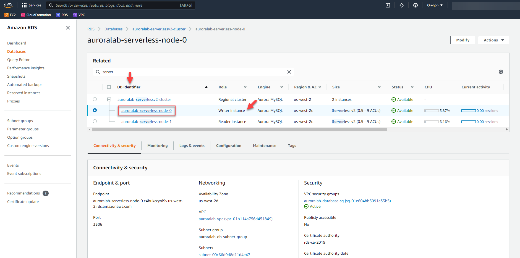Image resolution: width=520 pixels, height=258 pixels.
Task: Switch to the Monitoring tab
Action: point(157,146)
